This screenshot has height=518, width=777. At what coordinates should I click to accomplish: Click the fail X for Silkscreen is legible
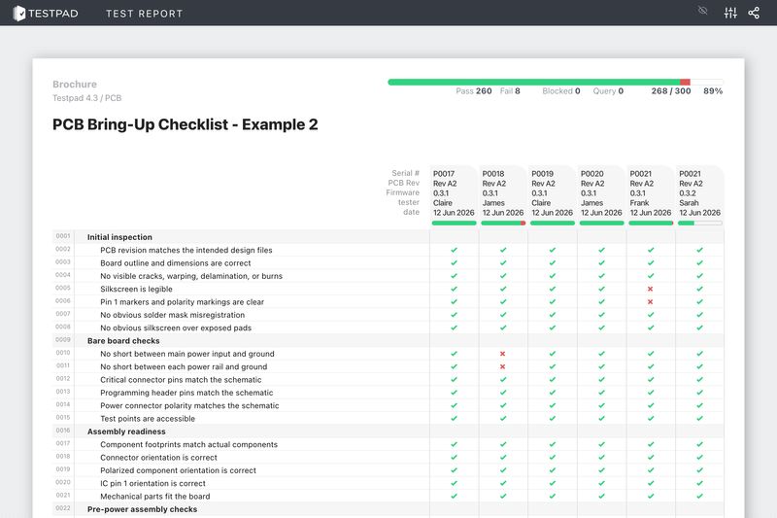[x=650, y=289]
